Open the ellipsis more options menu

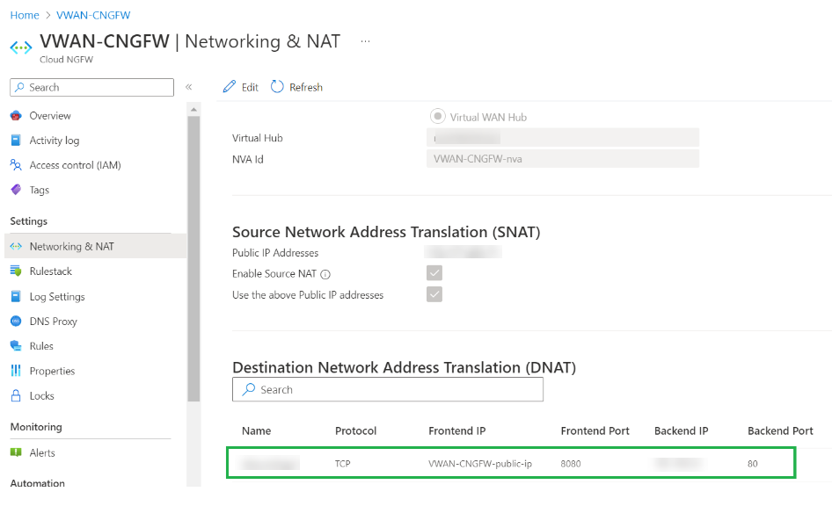pyautogui.click(x=366, y=41)
